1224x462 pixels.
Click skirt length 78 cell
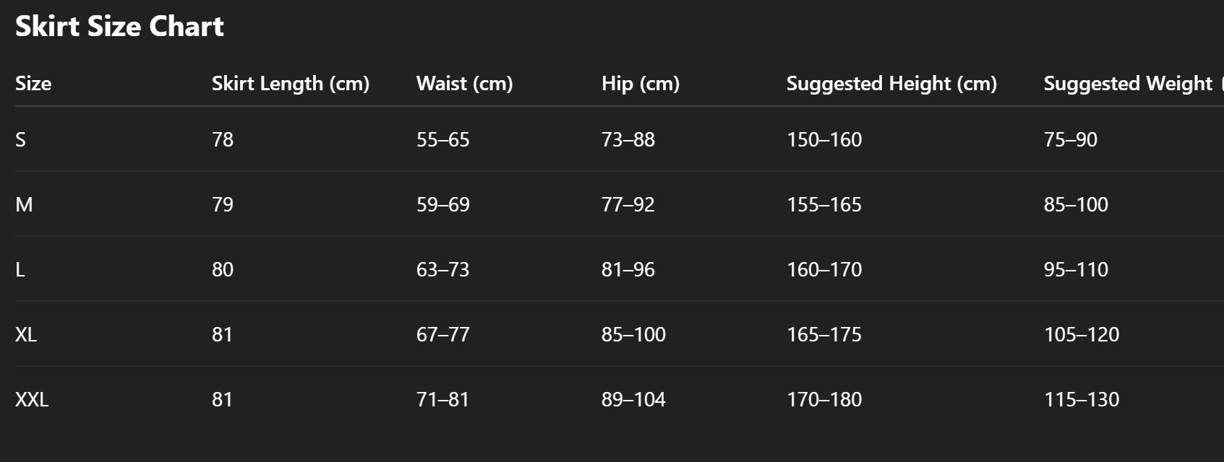223,139
